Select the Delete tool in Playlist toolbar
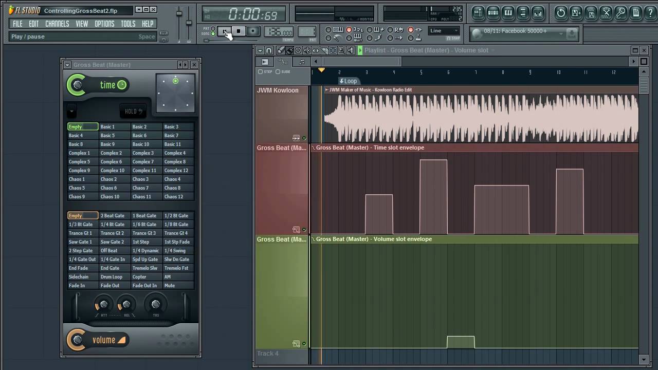 pyautogui.click(x=298, y=50)
